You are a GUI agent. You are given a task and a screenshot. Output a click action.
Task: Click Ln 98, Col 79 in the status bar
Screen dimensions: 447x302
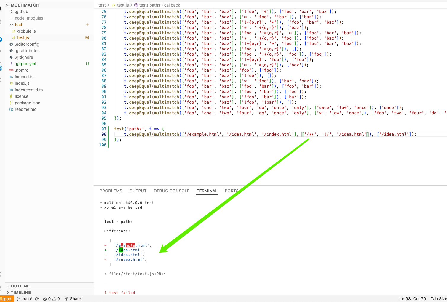click(413, 298)
